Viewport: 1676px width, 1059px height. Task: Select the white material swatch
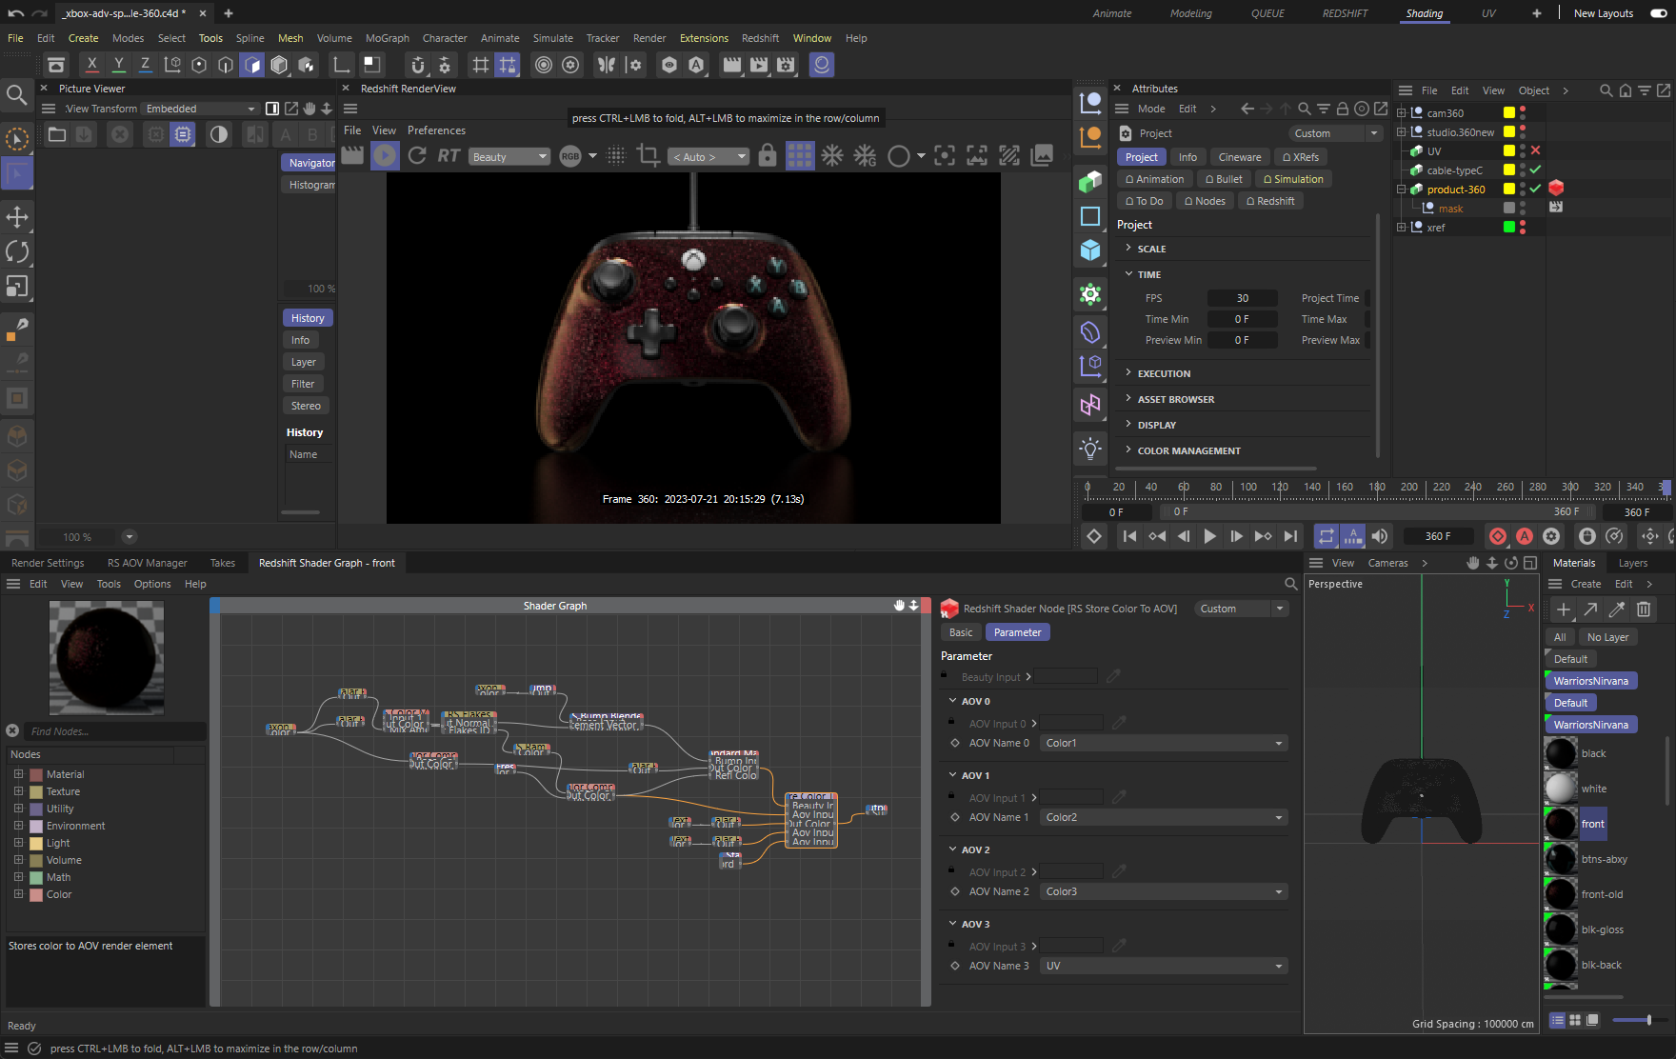click(1561, 789)
